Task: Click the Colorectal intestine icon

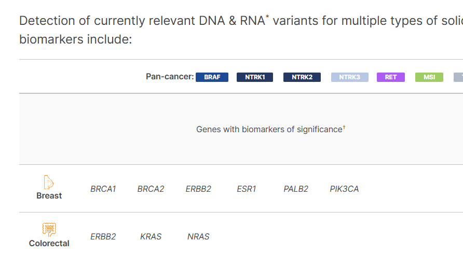Action: [x=49, y=230]
